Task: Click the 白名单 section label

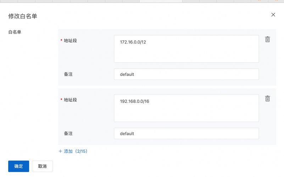Action: [x=15, y=32]
